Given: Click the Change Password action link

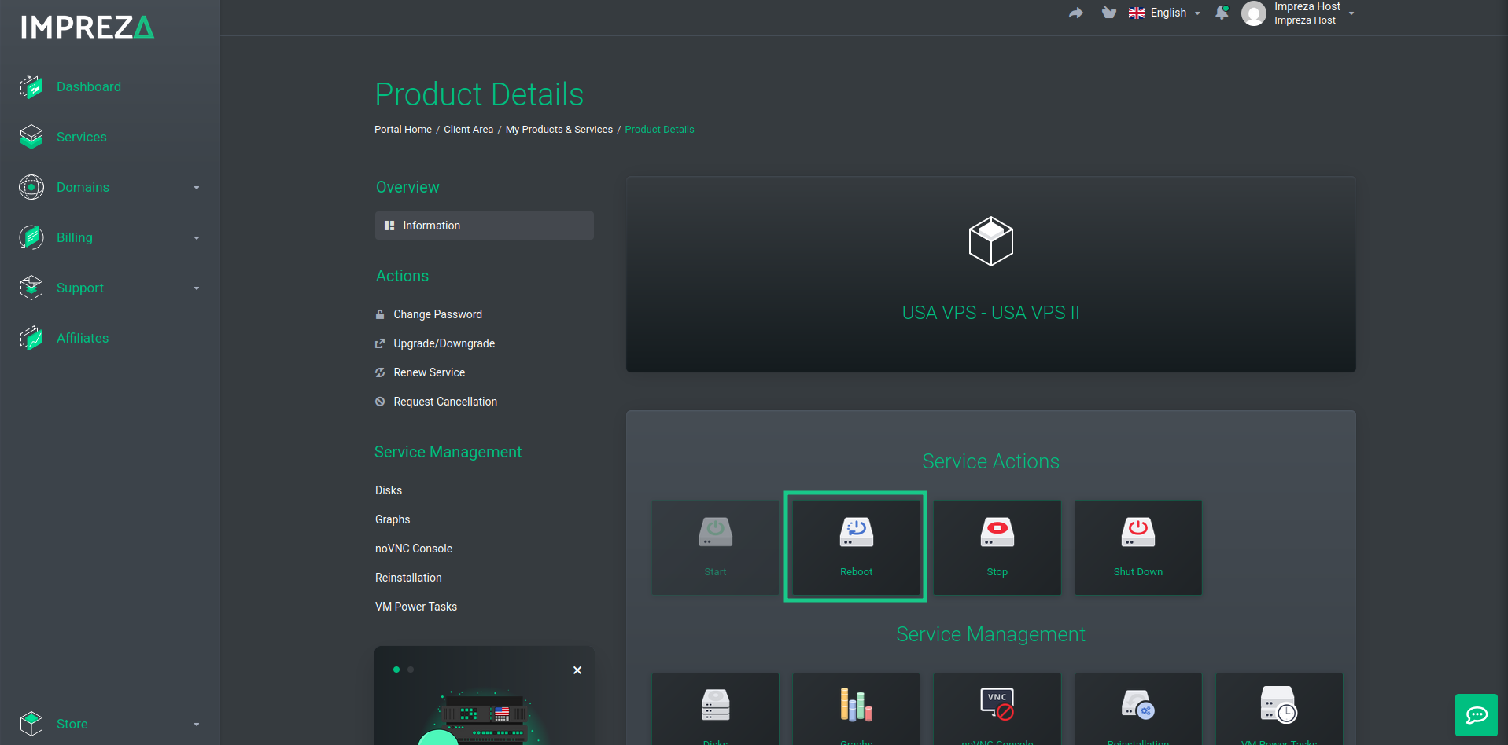Looking at the screenshot, I should (x=437, y=314).
